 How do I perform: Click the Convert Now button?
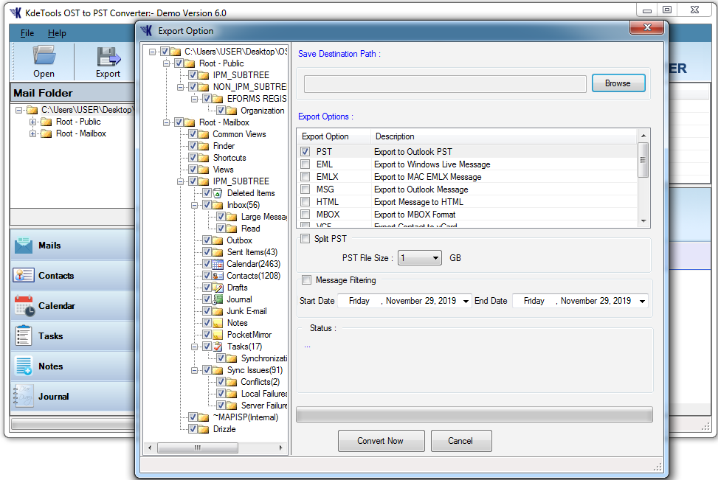[381, 441]
